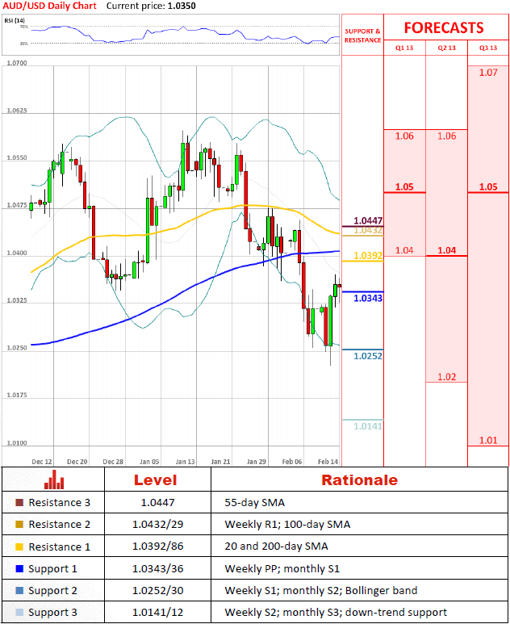This screenshot has height=624, width=510.
Task: Click the 'Resistance 1' row label
Action: [59, 547]
